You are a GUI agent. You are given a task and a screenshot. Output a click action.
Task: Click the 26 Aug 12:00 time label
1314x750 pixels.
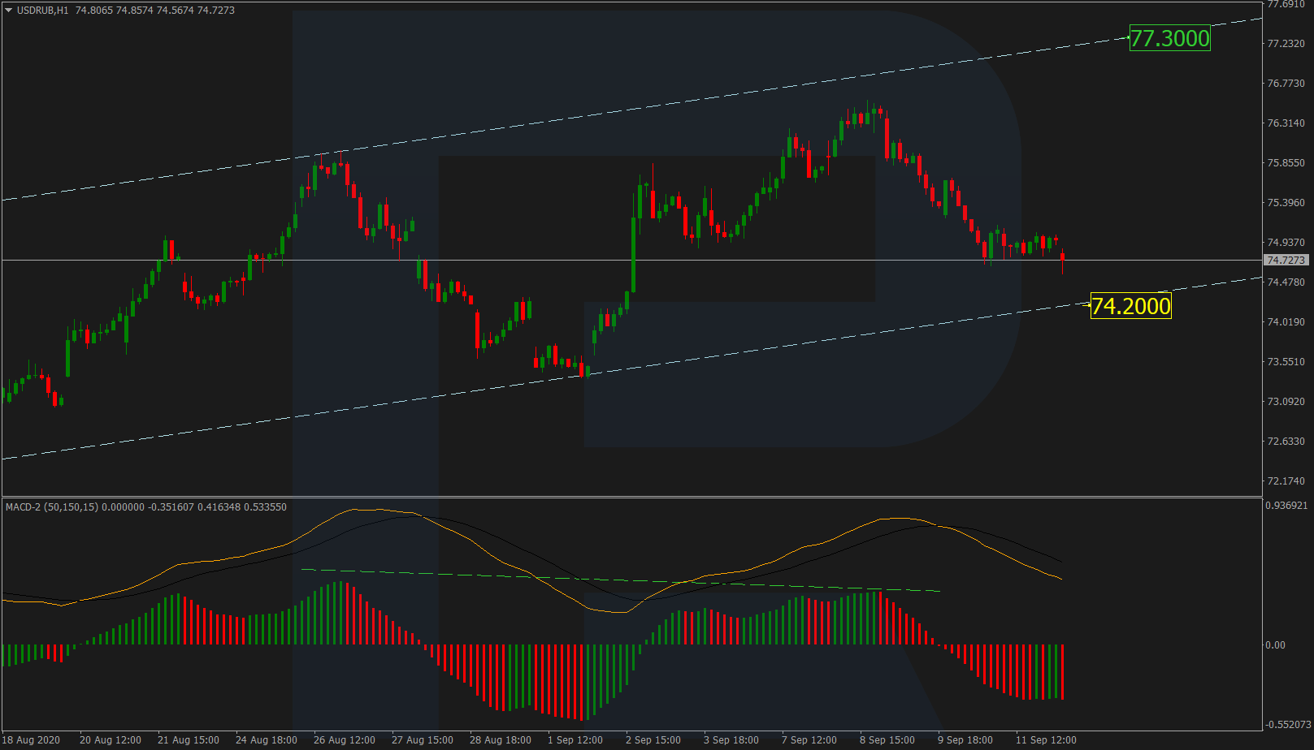click(x=345, y=740)
